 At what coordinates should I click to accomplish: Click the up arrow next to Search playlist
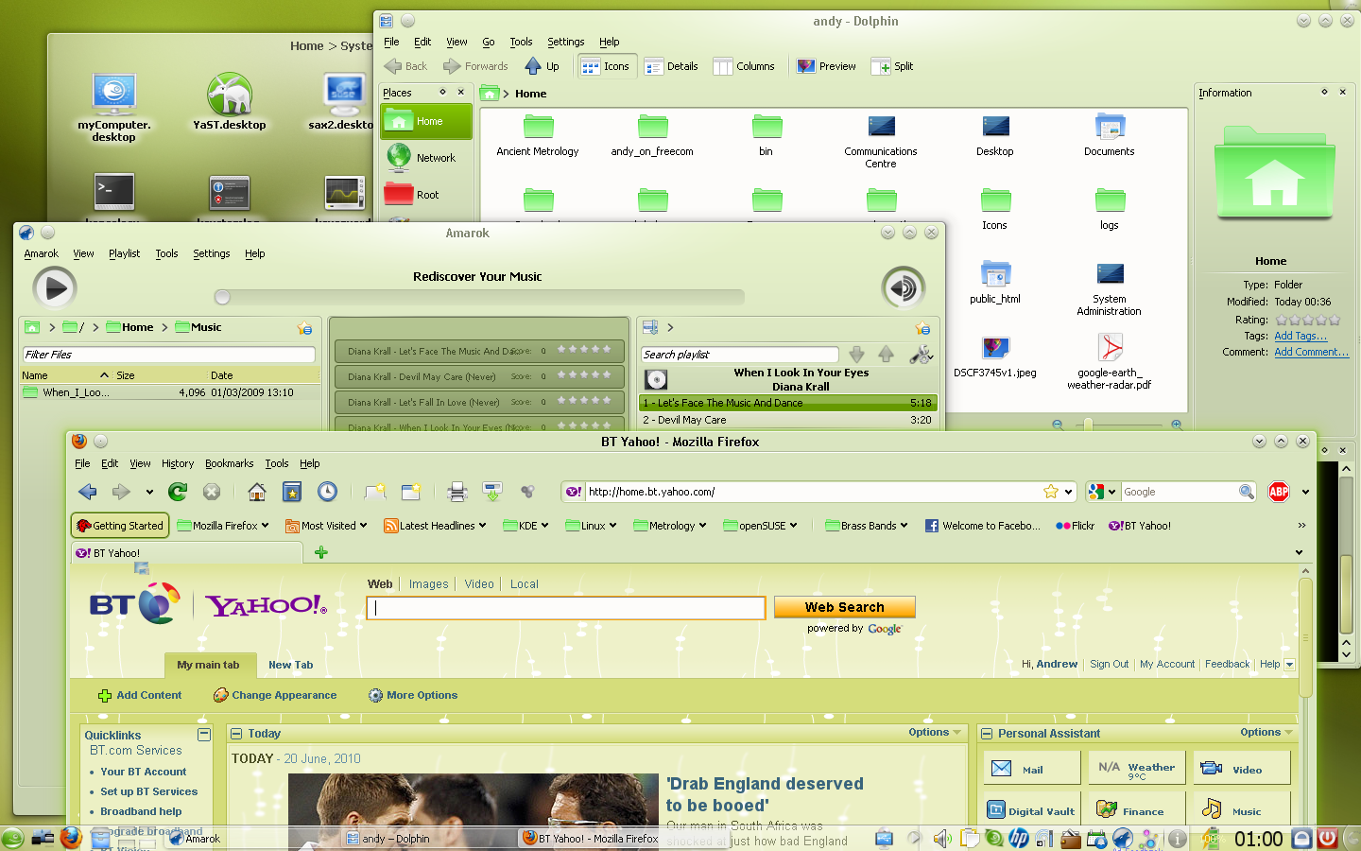coord(886,355)
